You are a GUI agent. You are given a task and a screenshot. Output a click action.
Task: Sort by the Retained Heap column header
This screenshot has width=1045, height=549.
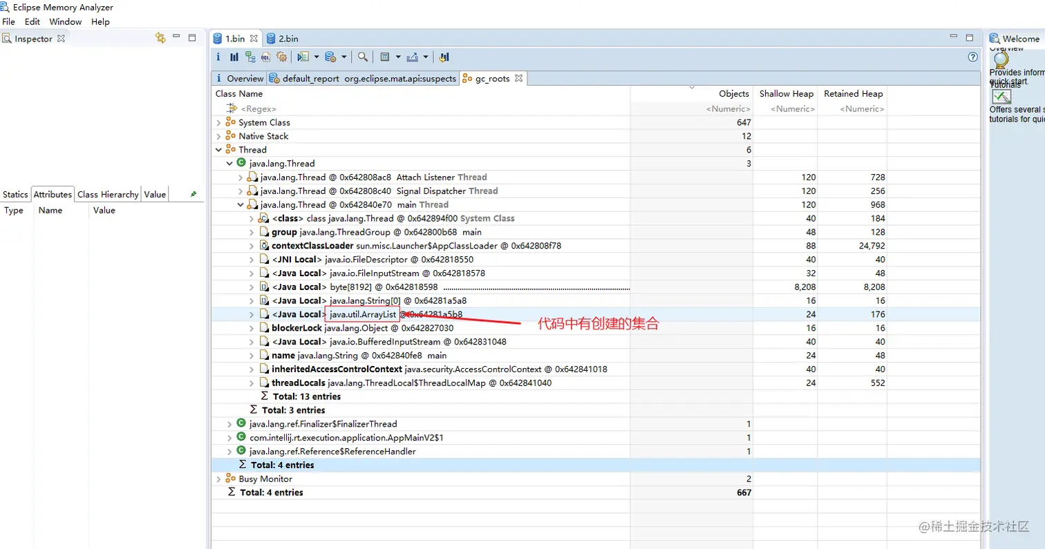[x=853, y=94]
